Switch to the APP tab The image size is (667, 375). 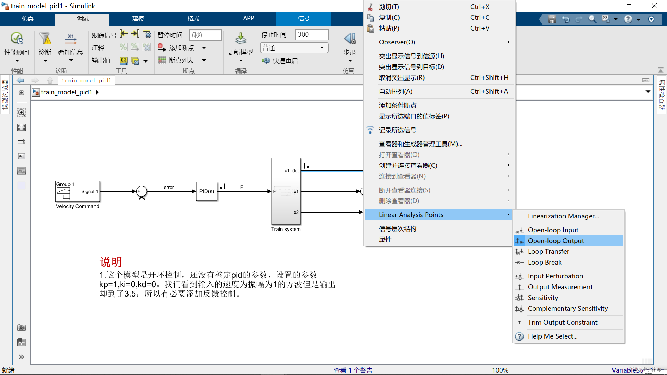tap(248, 19)
